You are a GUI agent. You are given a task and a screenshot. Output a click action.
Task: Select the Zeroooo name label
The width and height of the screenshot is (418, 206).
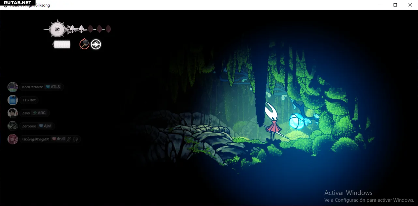(x=29, y=126)
